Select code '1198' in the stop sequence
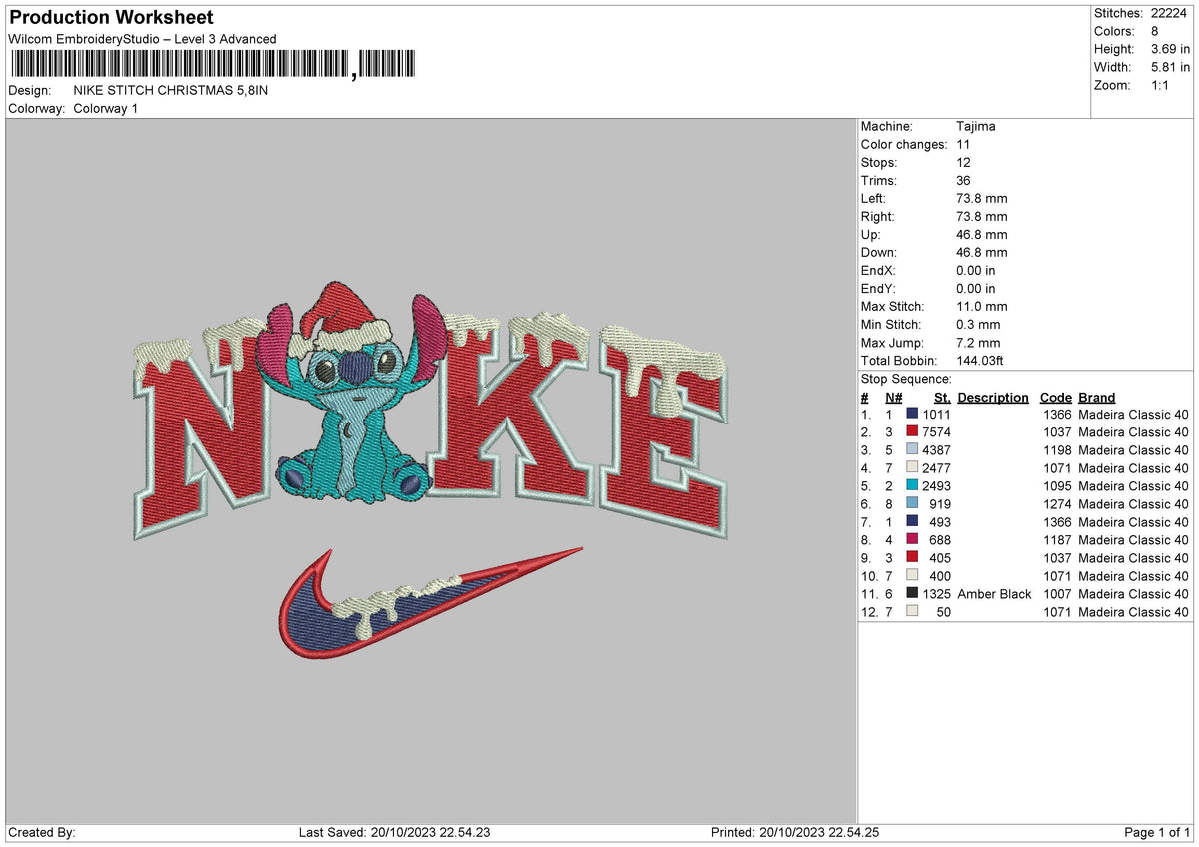The width and height of the screenshot is (1199, 847). tap(1057, 450)
